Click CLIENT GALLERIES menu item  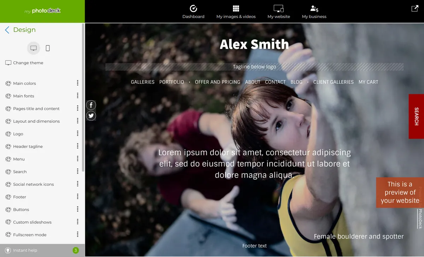click(x=334, y=82)
